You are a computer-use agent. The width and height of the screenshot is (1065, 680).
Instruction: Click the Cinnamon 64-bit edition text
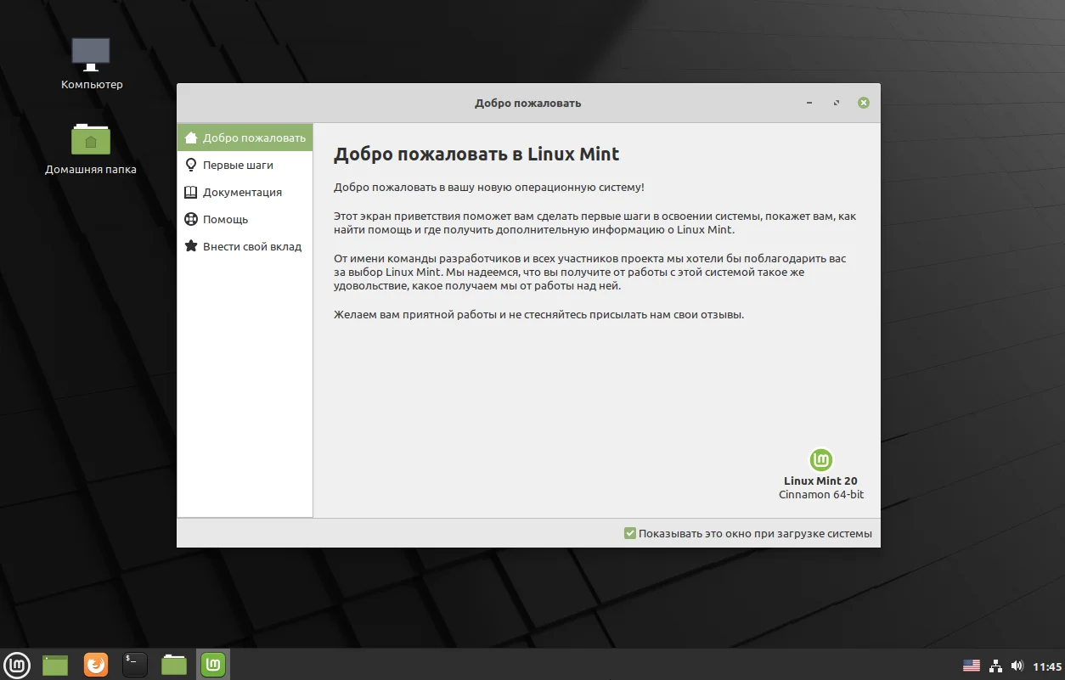click(x=821, y=494)
